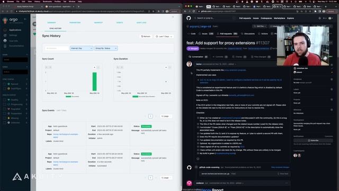
Task: Open the repository Actions tab
Action: [263, 34]
